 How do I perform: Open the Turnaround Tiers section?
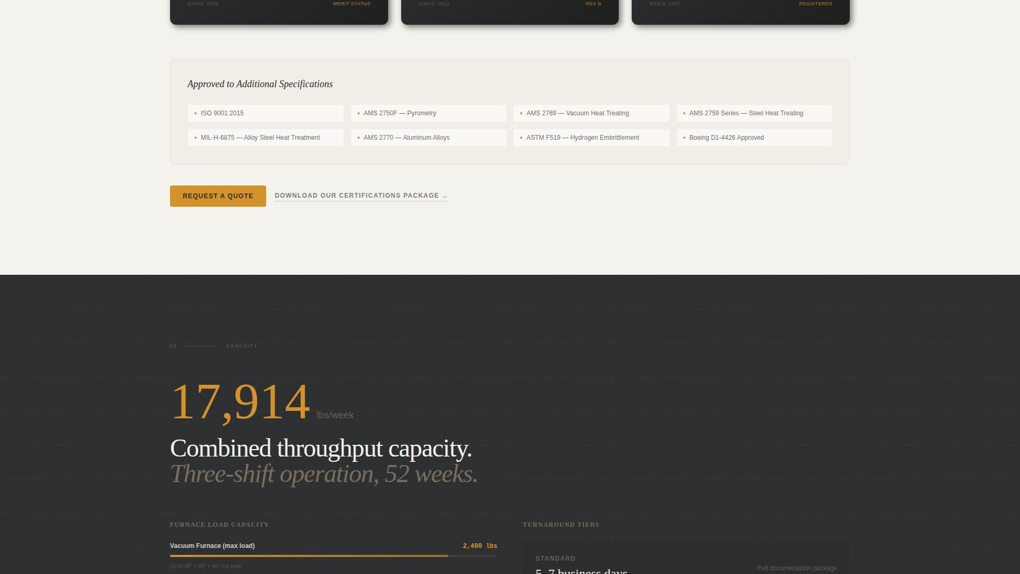[561, 525]
